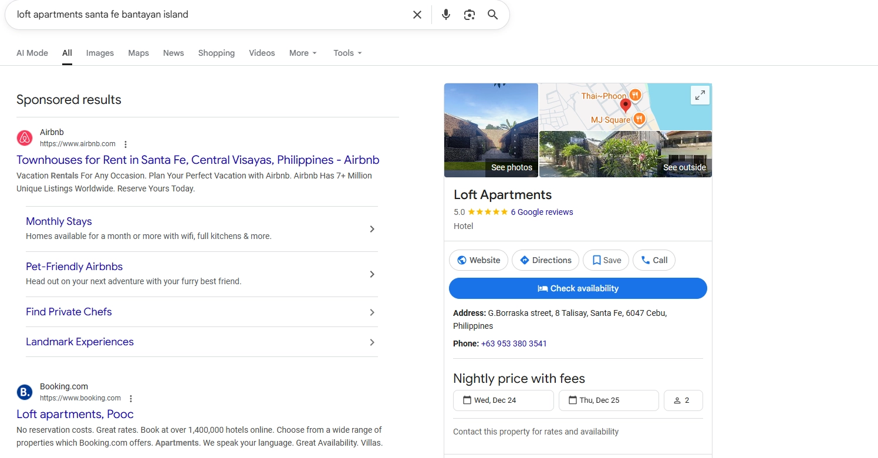Switch to the Images tab
878x458 pixels.
click(100, 53)
